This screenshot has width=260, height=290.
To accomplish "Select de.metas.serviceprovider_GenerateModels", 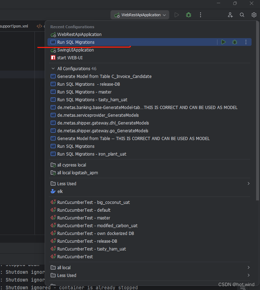I will click(150, 115).
